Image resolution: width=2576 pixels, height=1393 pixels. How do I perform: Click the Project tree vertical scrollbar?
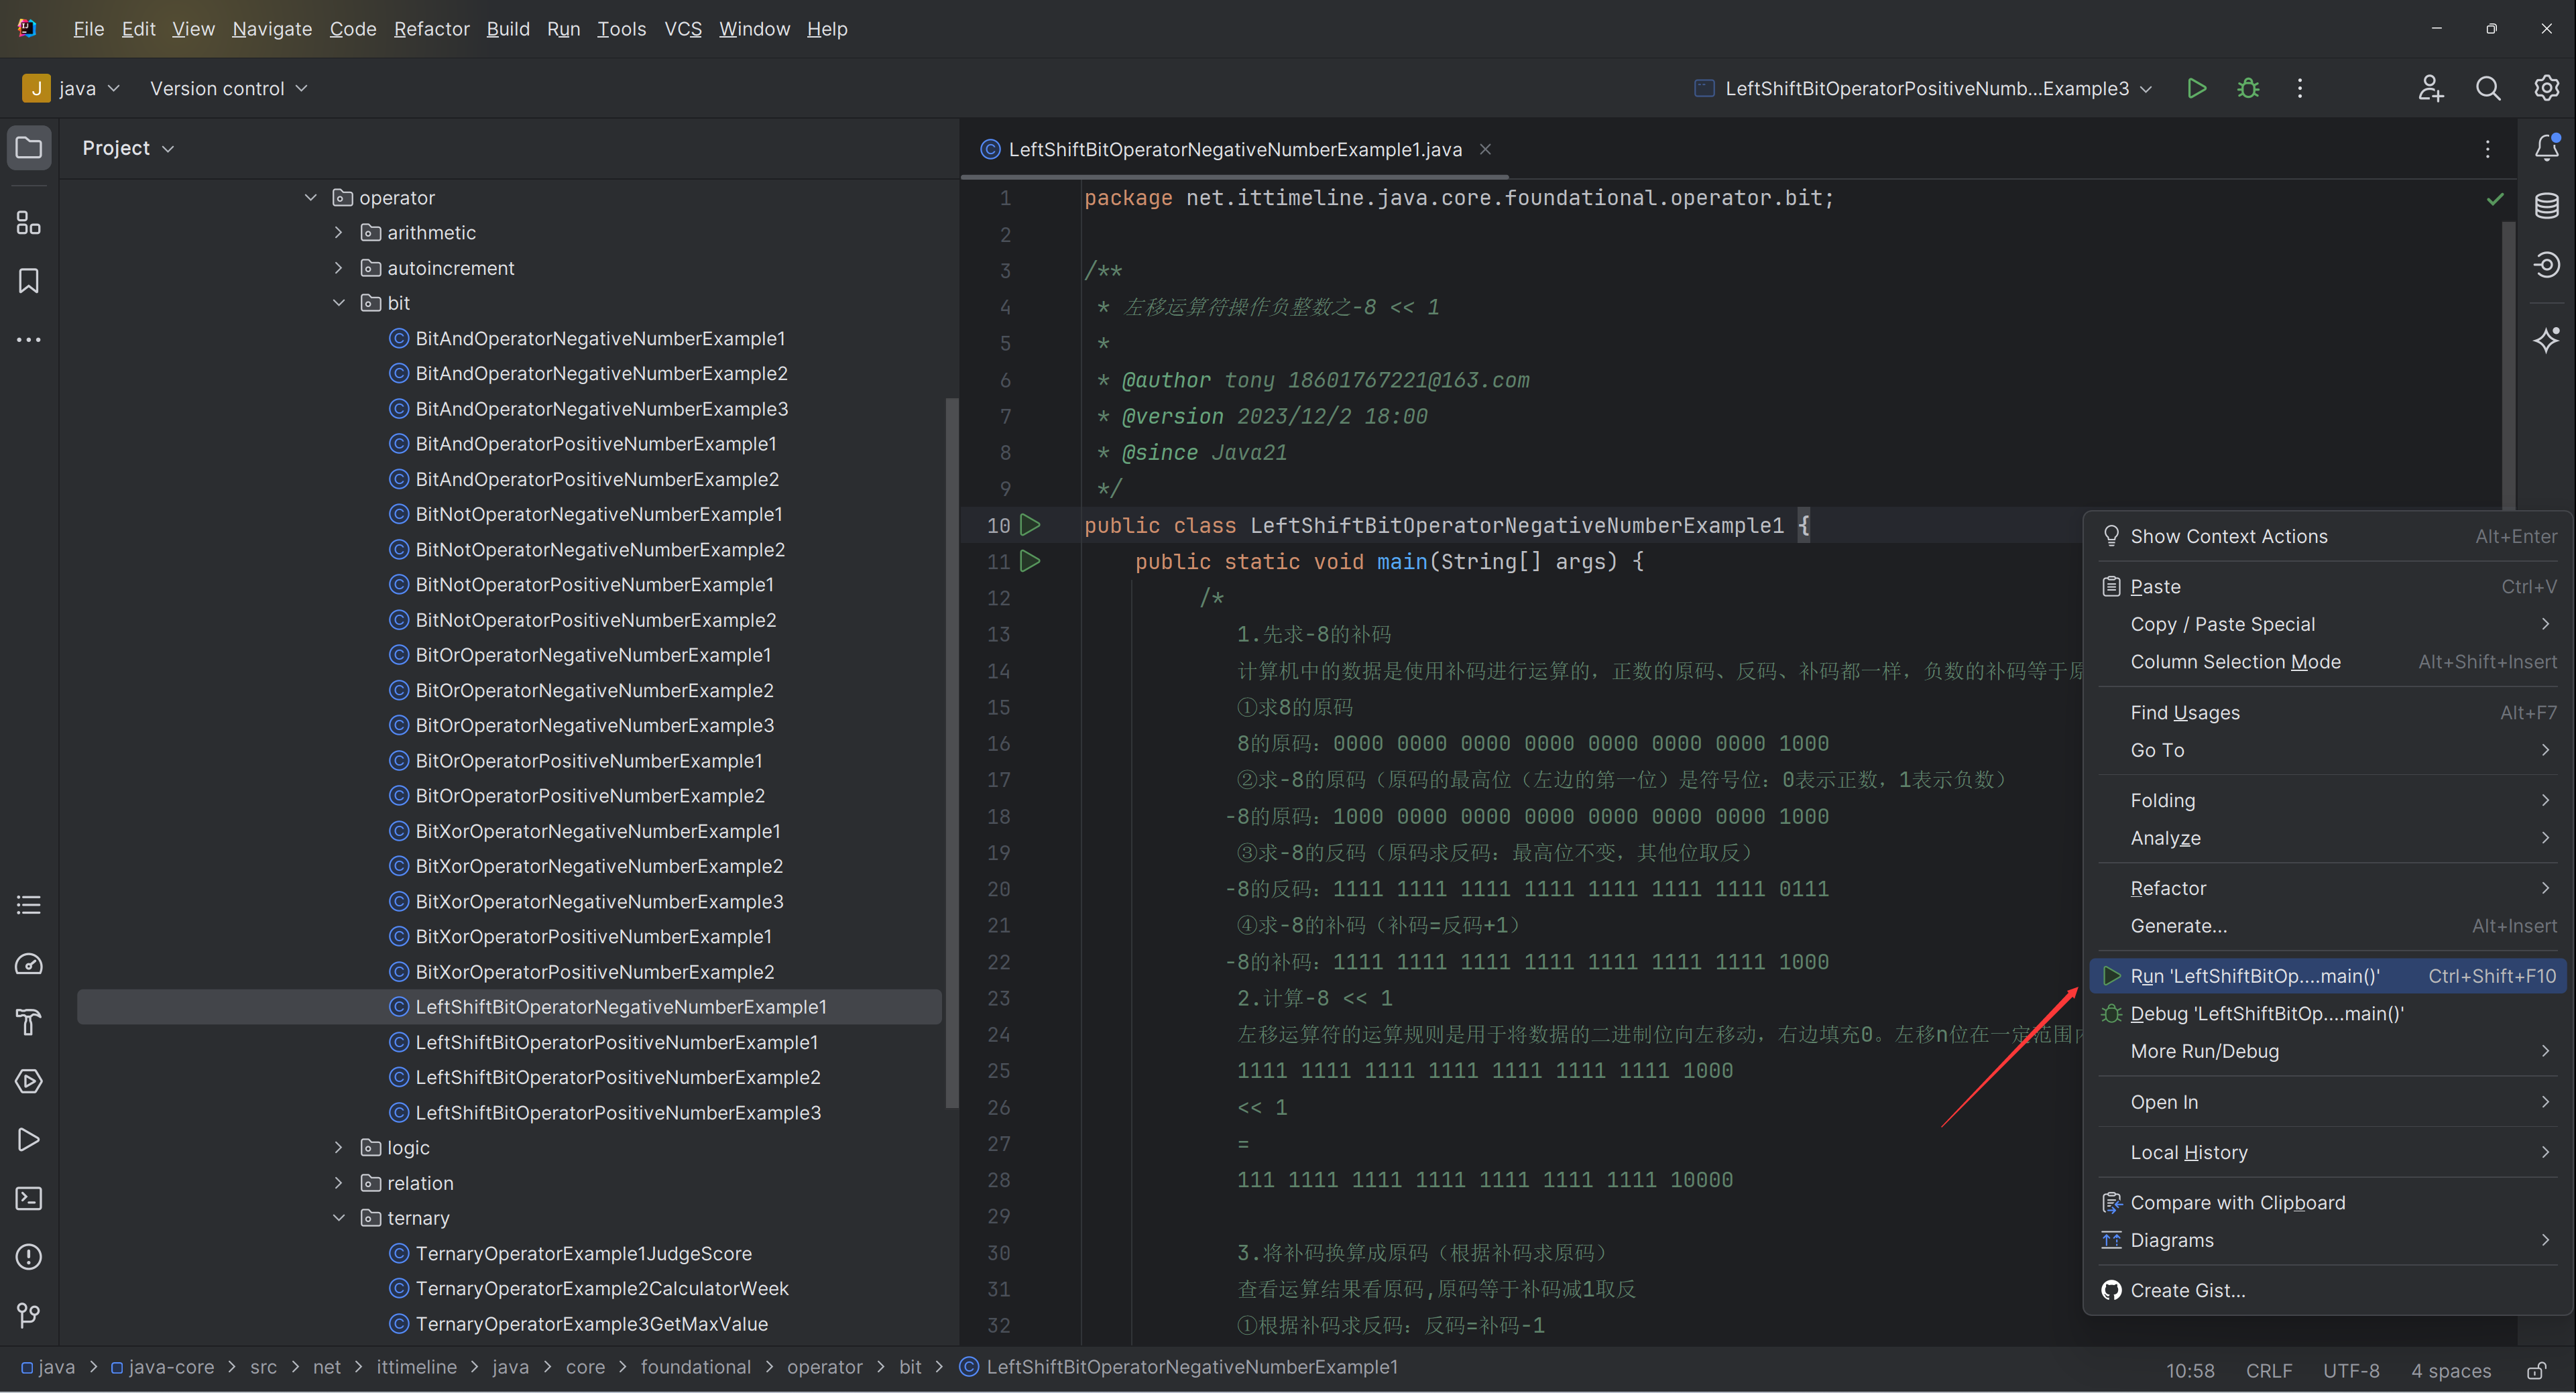click(x=951, y=752)
